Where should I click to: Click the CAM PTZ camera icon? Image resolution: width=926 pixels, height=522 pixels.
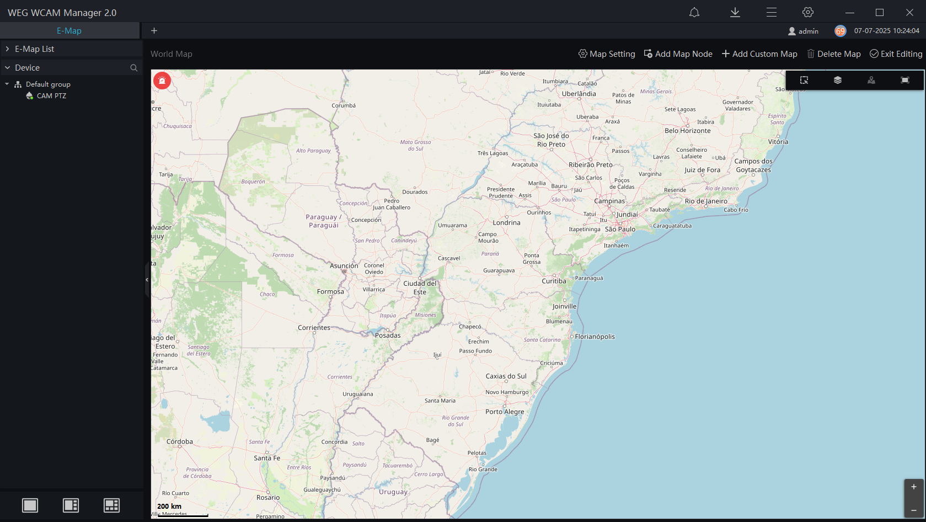click(30, 96)
